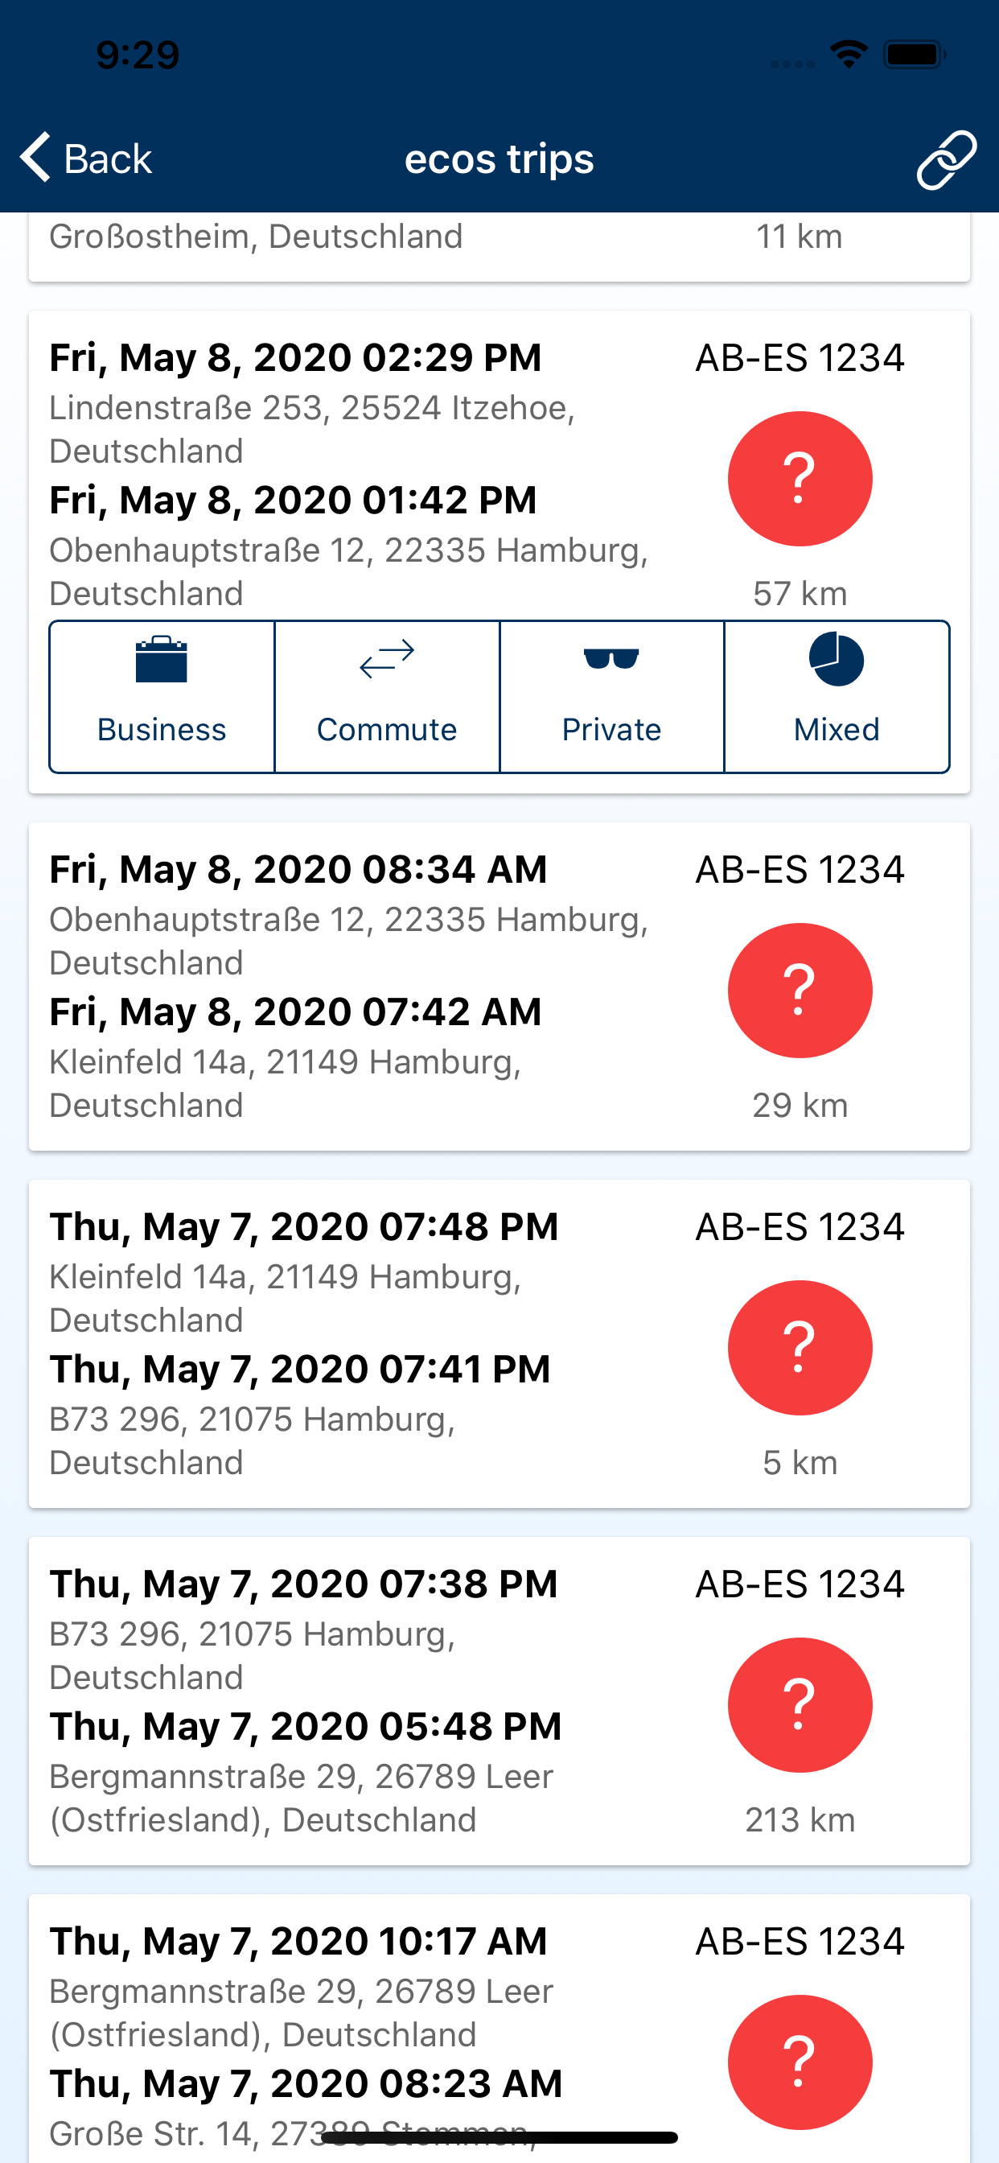Expand trip ending Fri May 8 08:34 AM
This screenshot has width=999, height=2163.
tap(499, 987)
